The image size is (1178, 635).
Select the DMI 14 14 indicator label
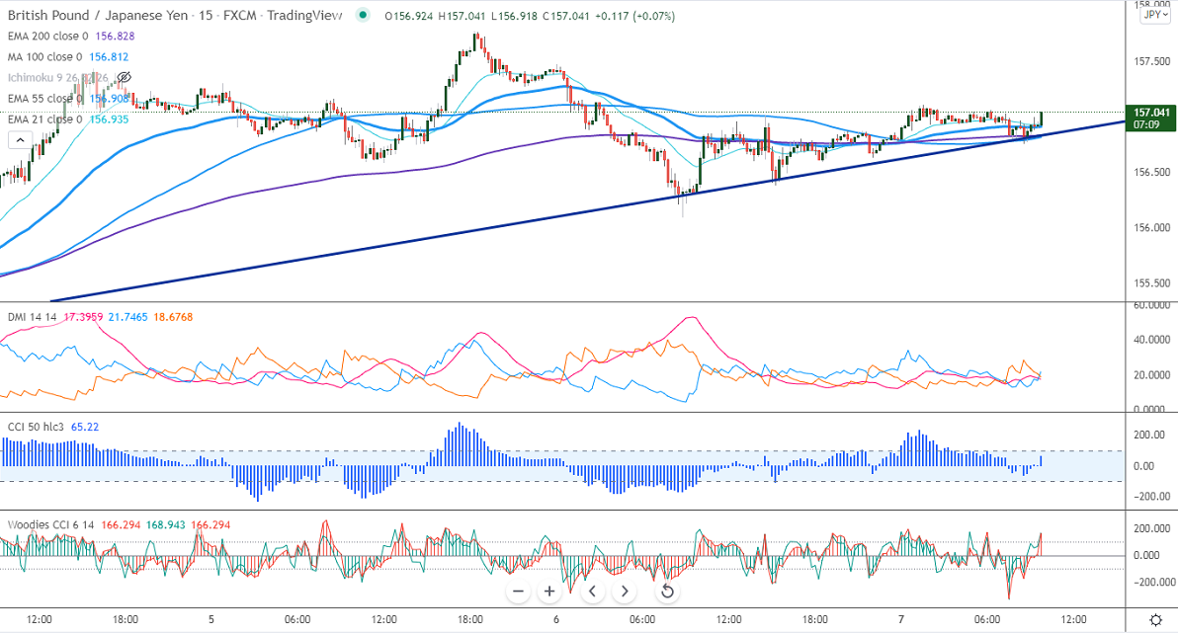(33, 318)
